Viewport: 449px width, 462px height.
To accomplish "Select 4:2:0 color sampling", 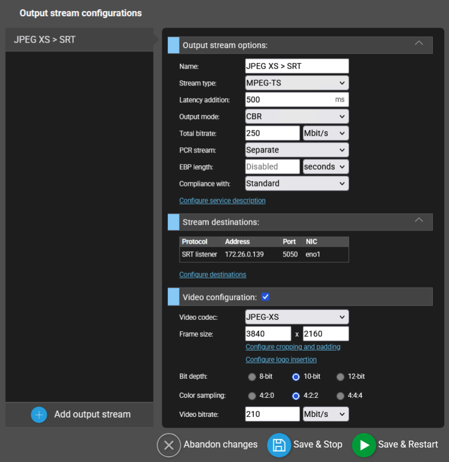I will (252, 396).
